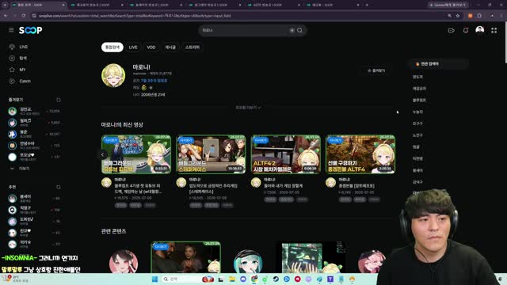Open the hamburger menu beside SOOP logo

point(11,30)
